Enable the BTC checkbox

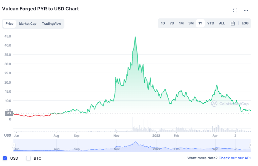(28, 158)
